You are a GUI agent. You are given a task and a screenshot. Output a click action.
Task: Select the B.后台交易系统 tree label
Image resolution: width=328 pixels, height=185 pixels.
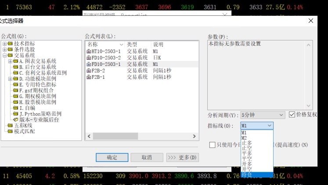point(38,67)
